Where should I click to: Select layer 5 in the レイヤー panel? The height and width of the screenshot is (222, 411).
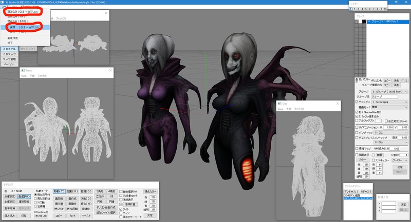pyautogui.click(x=366, y=9)
